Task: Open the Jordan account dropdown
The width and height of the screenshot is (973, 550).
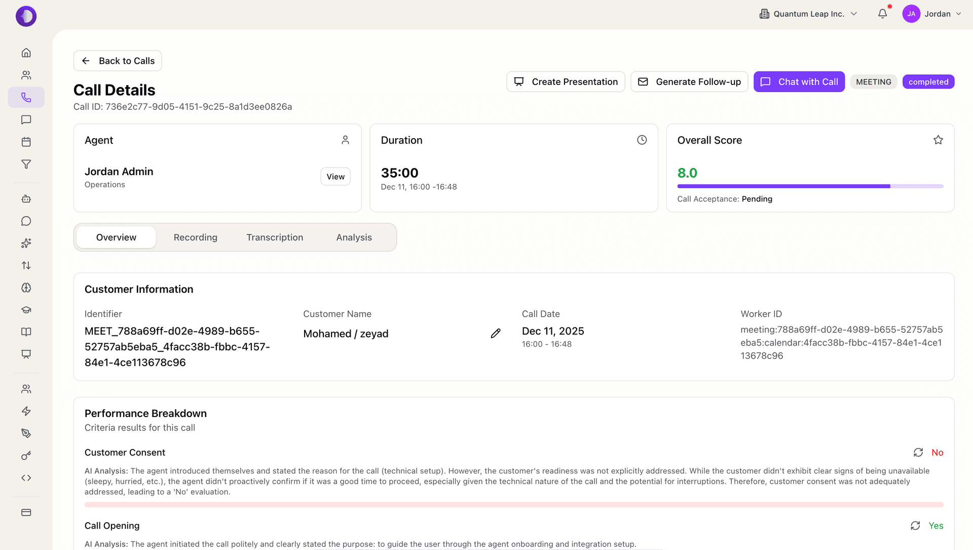Action: (932, 14)
